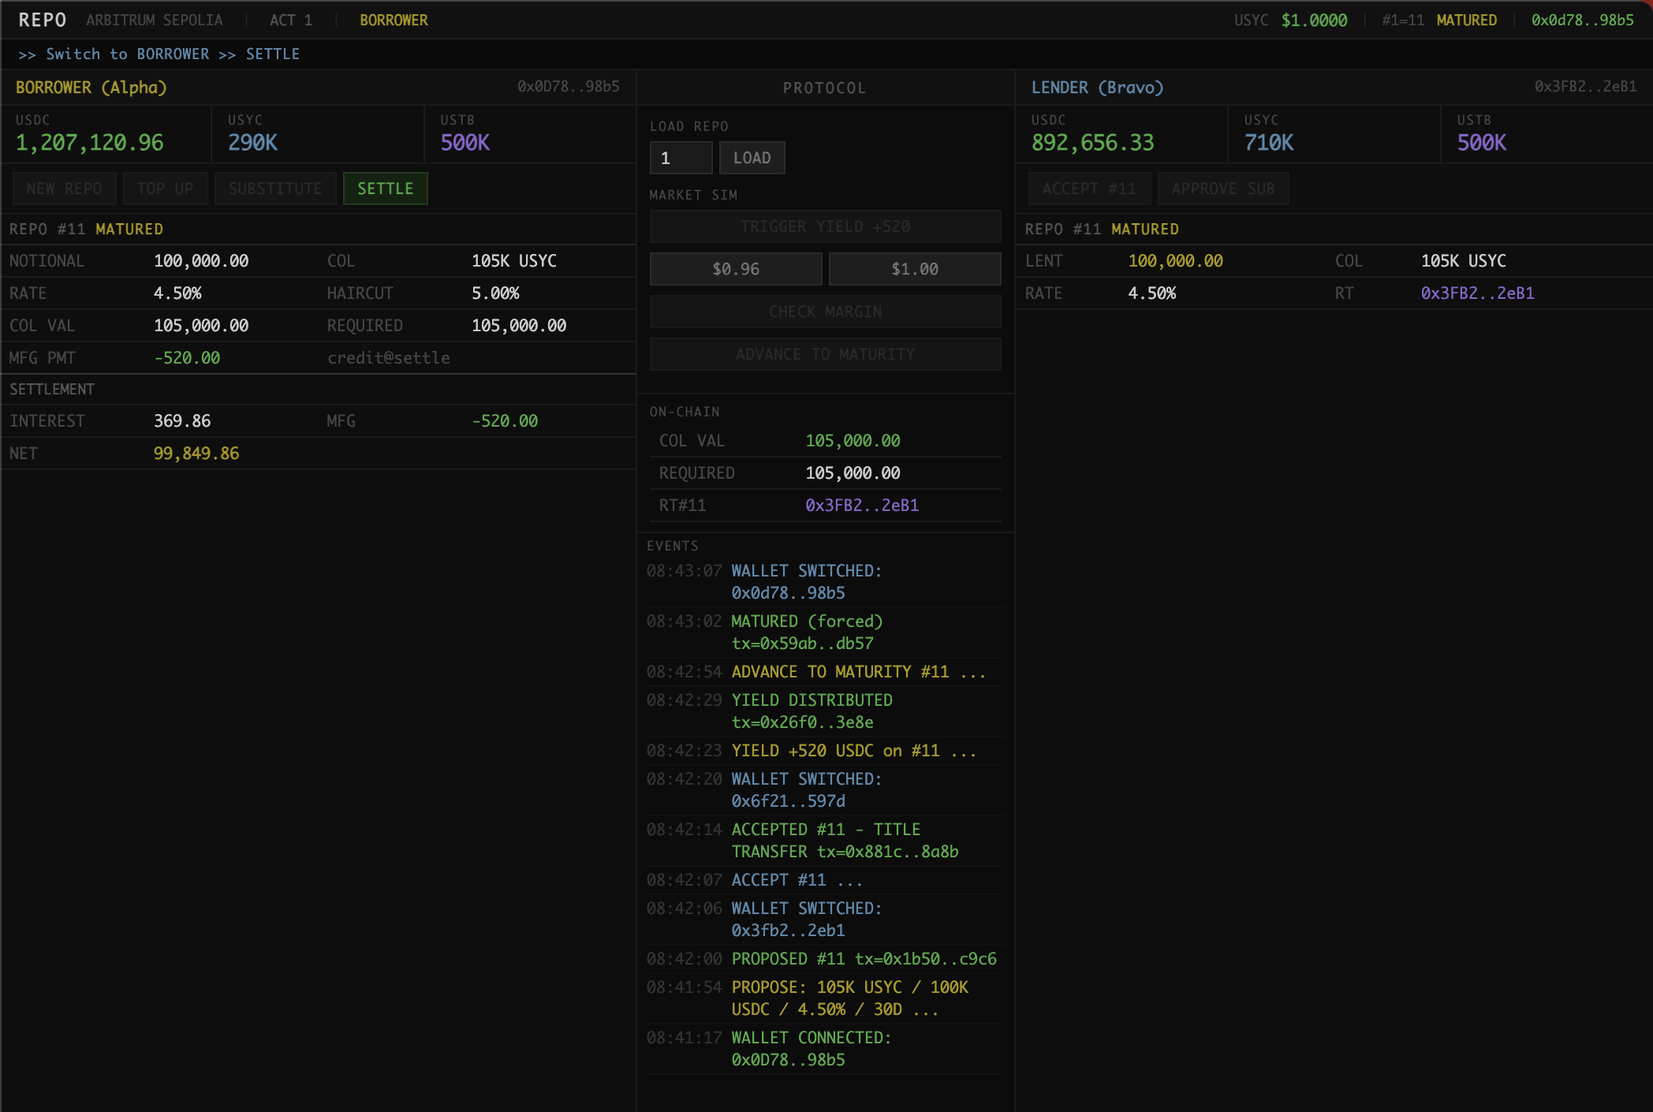Click the NEW REPO button
Image resolution: width=1653 pixels, height=1112 pixels.
click(x=64, y=188)
